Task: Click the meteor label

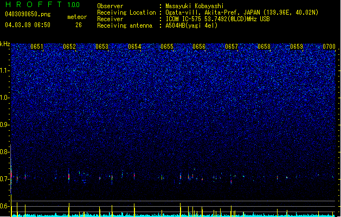Action: click(x=77, y=17)
